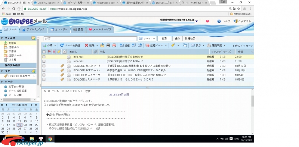Click the Chrome icon in Windows taskbar
The image size is (299, 147).
tap(50, 139)
